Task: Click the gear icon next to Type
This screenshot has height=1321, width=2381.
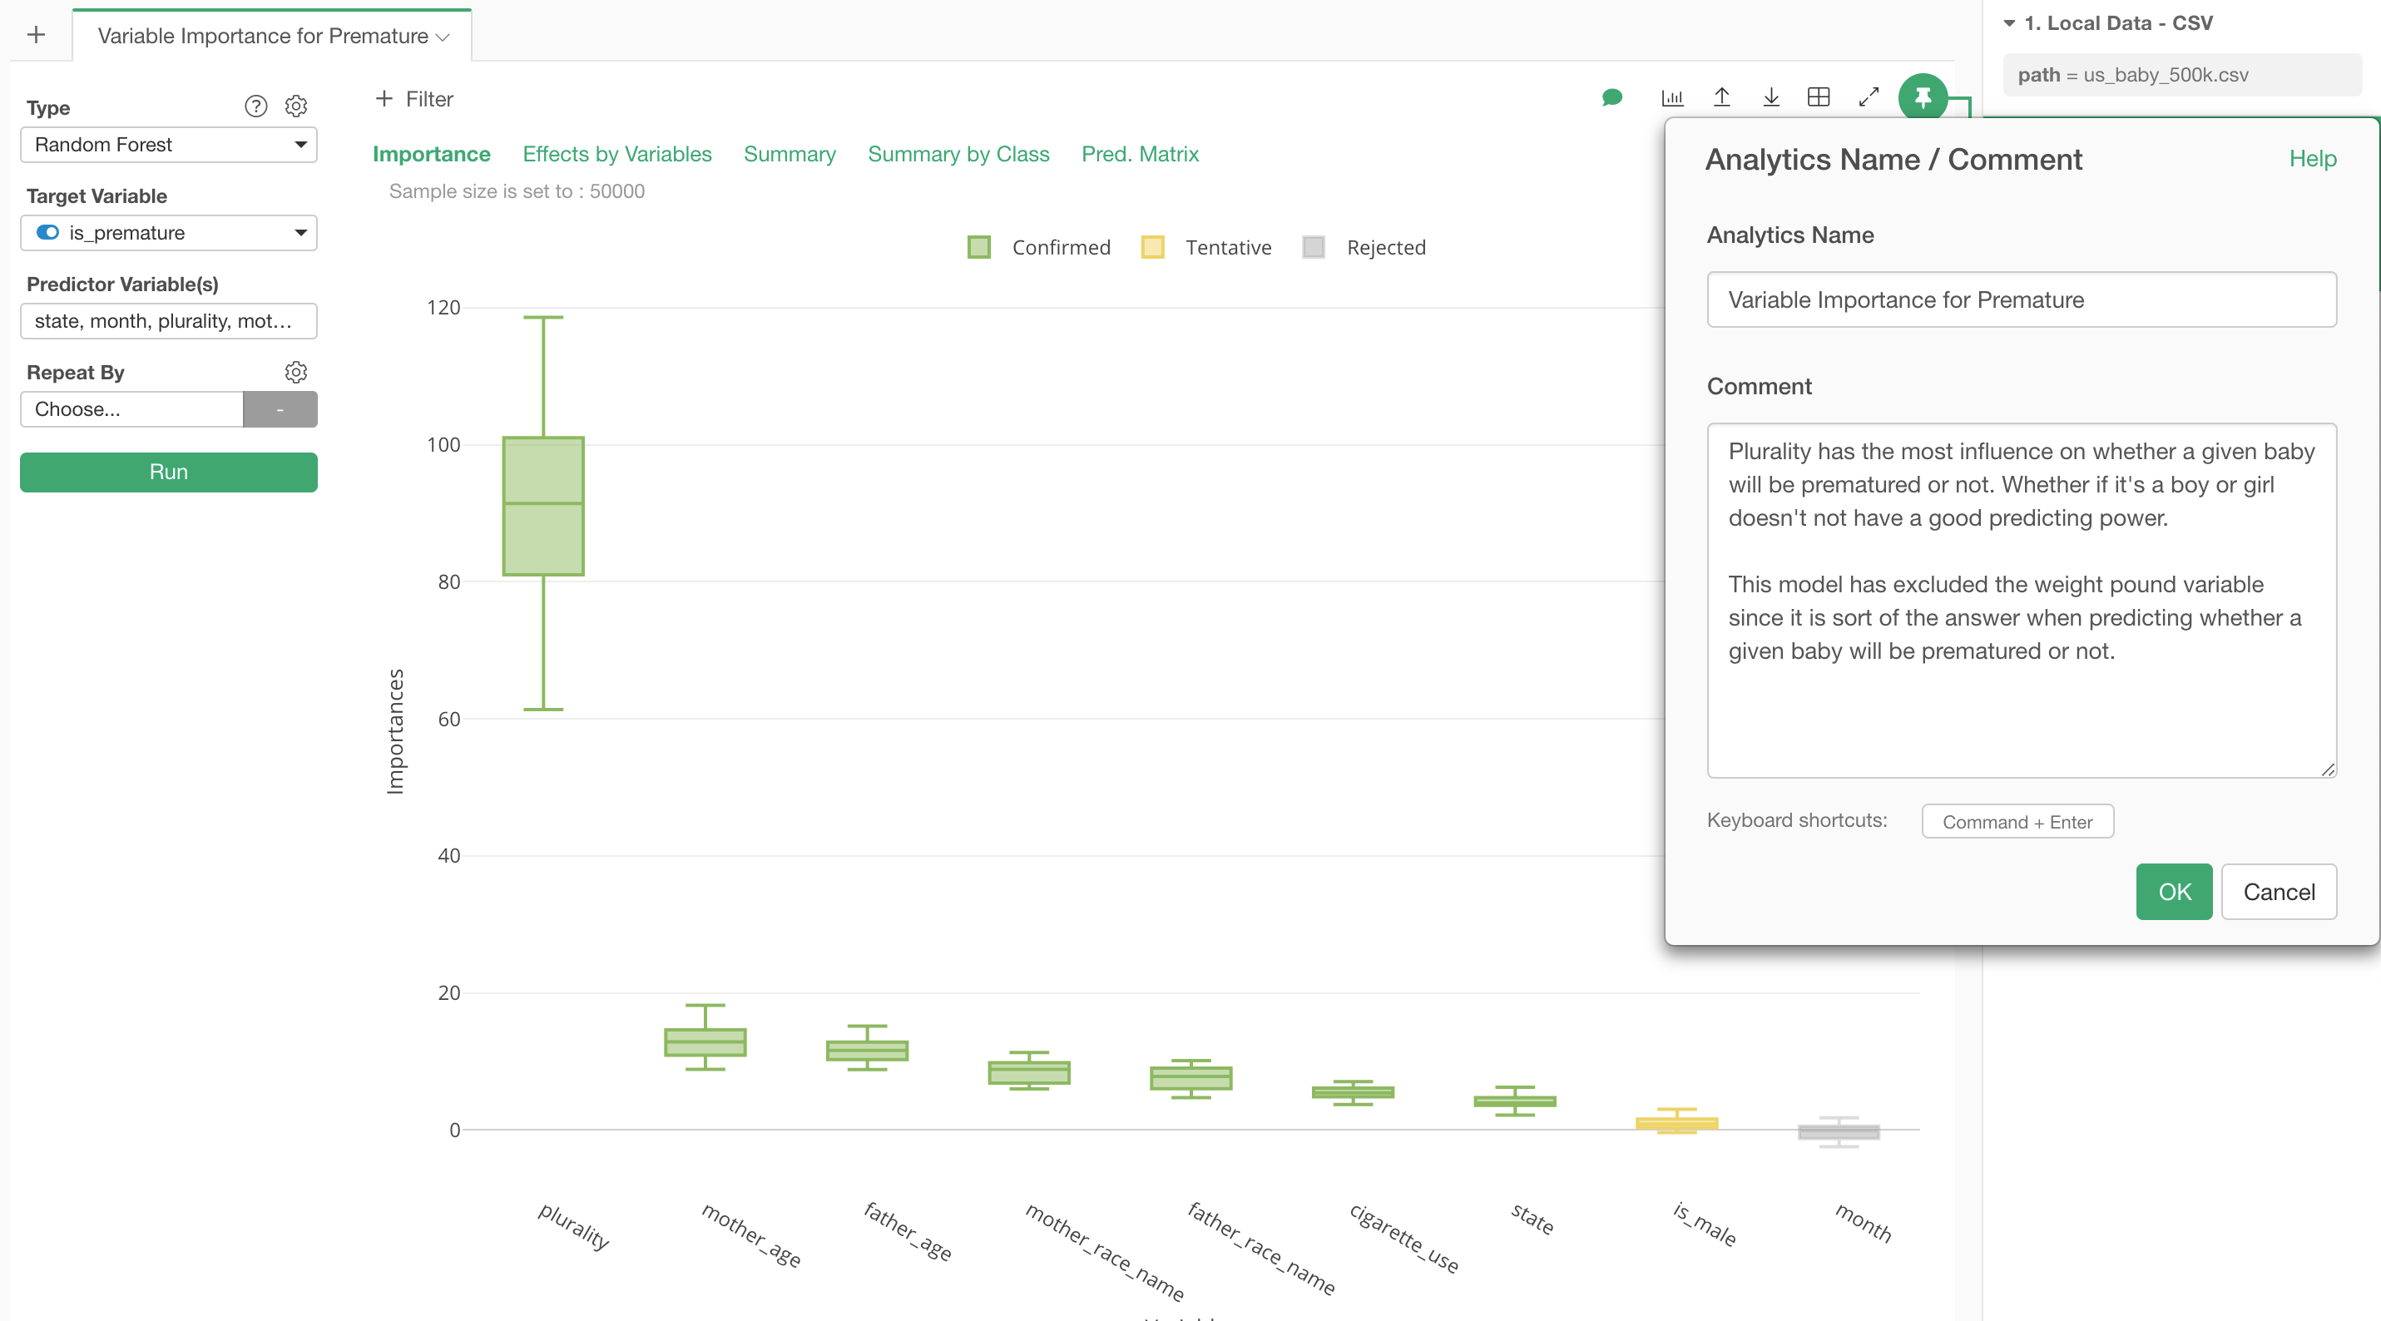Action: [296, 106]
